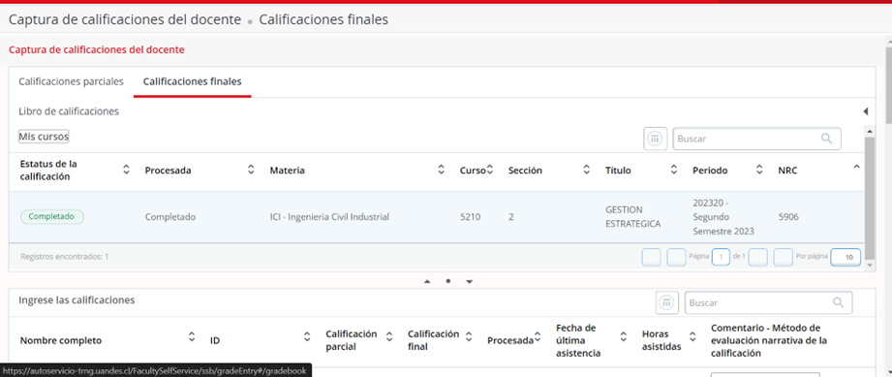Image resolution: width=892 pixels, height=377 pixels.
Task: Click the 202320 - Segundo Semestre 2023 cell
Action: coord(723,217)
